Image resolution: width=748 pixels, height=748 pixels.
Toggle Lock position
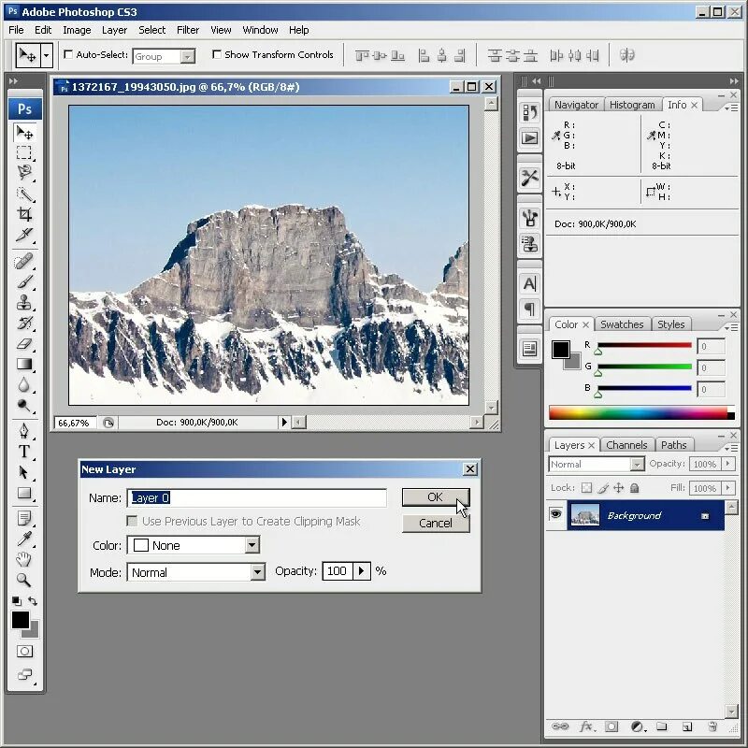(x=619, y=487)
